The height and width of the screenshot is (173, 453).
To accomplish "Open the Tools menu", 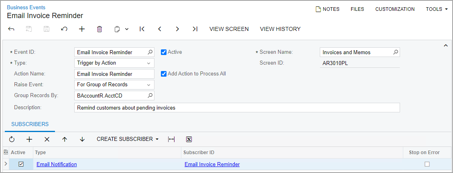I will 437,9.
